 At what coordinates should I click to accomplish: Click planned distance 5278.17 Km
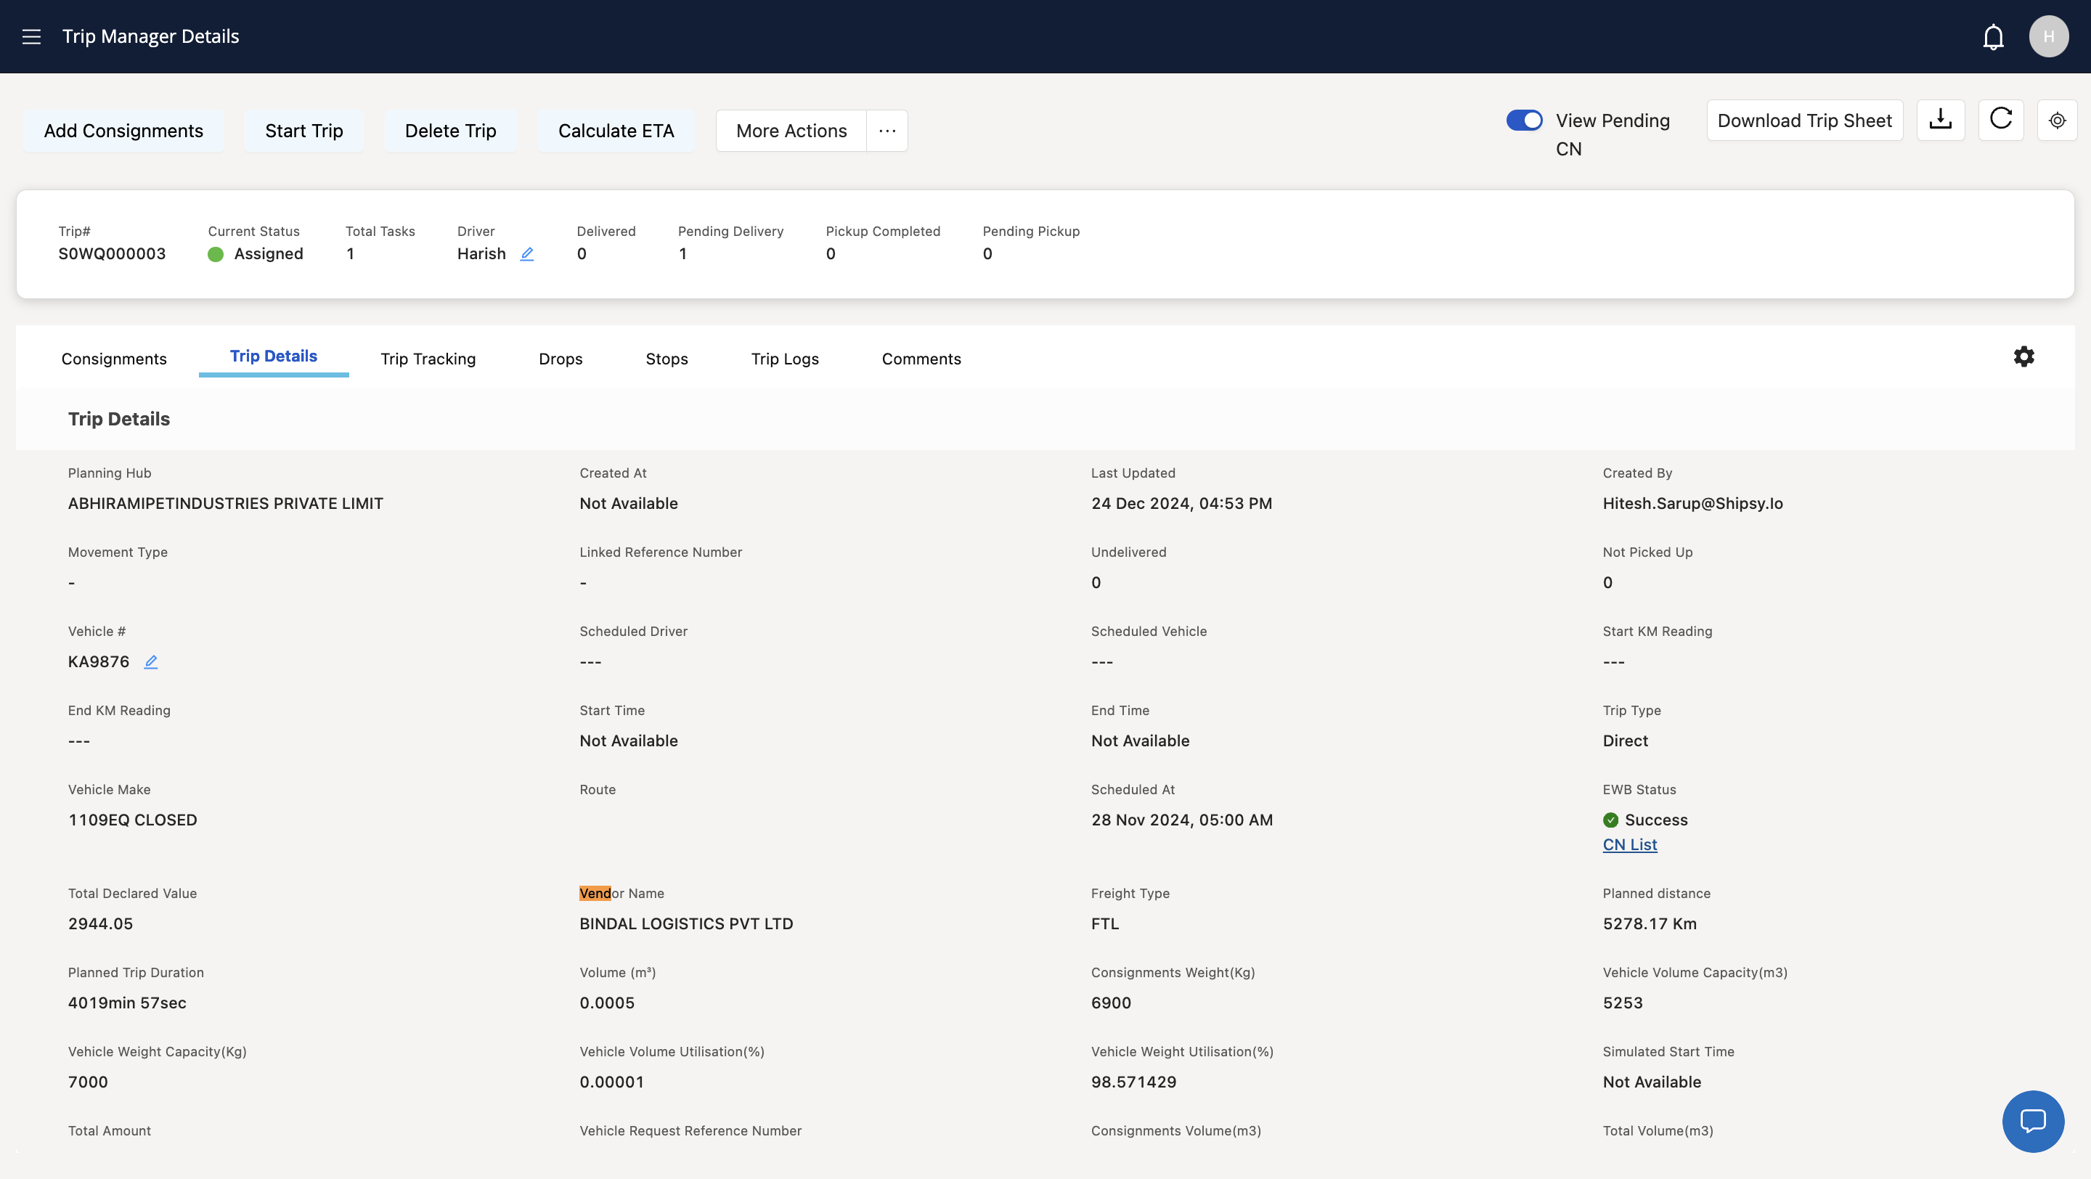[1650, 924]
